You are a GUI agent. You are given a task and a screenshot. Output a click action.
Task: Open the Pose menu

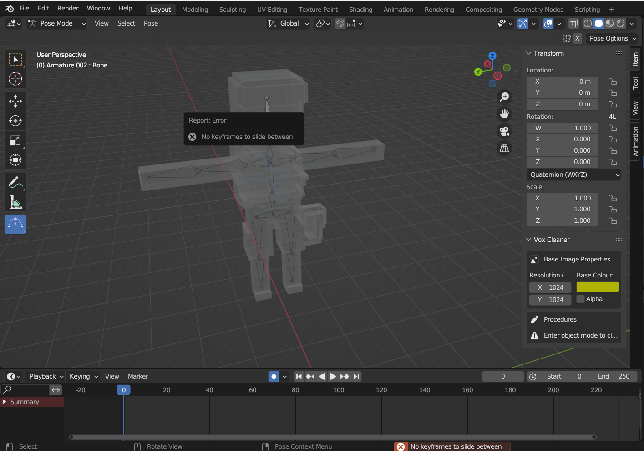pyautogui.click(x=151, y=23)
